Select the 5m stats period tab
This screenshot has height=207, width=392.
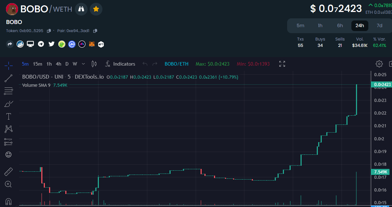(x=300, y=25)
